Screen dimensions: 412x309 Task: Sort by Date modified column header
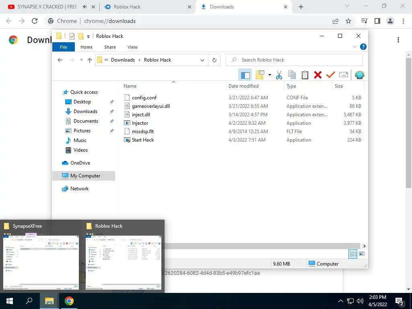243,86
